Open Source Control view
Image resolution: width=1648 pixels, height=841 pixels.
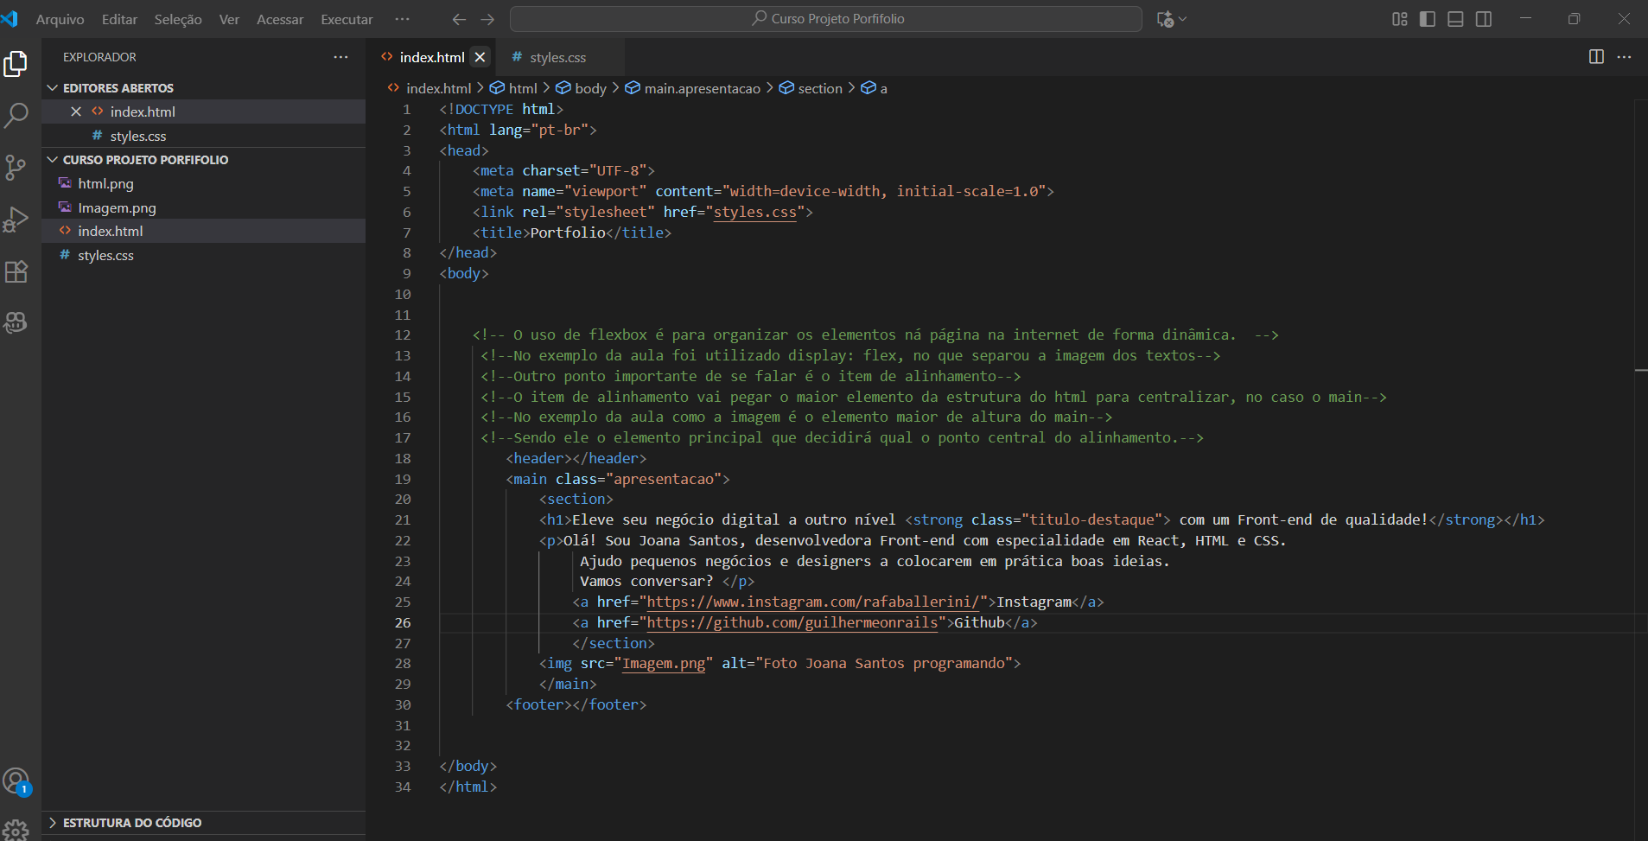point(16,167)
